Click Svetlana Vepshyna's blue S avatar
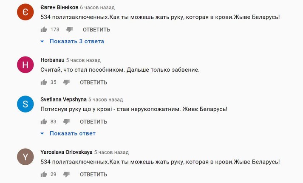The width and height of the screenshot is (303, 183). click(25, 104)
